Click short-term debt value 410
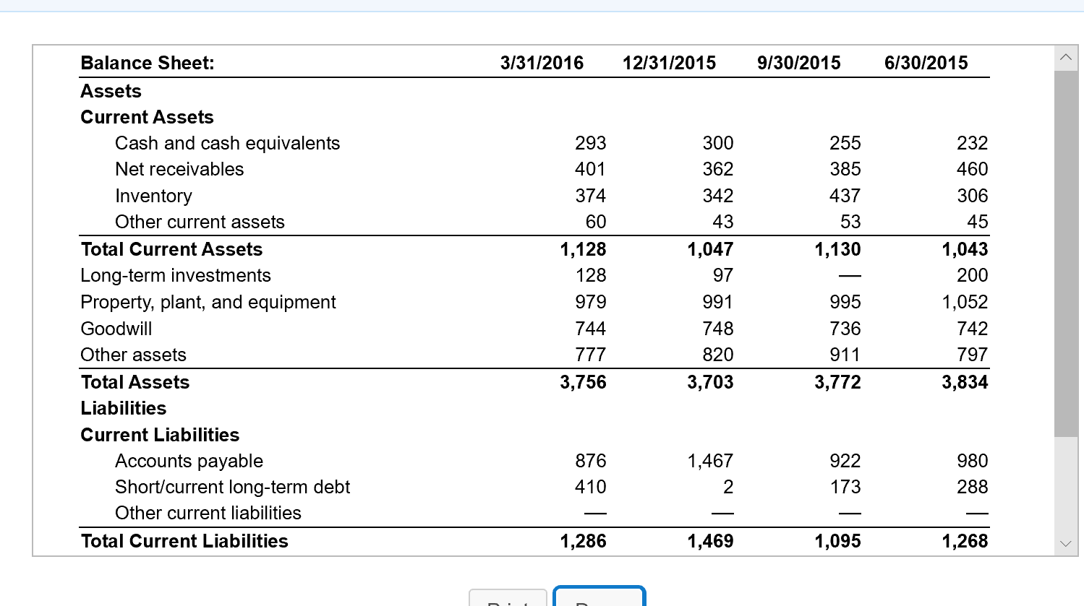Image resolution: width=1084 pixels, height=606 pixels. tap(591, 487)
